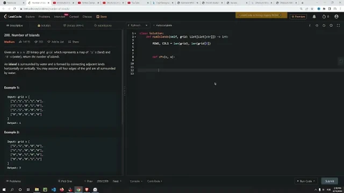344x193 pixels.
Task: Open the Python3 language dropdown
Action: coord(138,25)
